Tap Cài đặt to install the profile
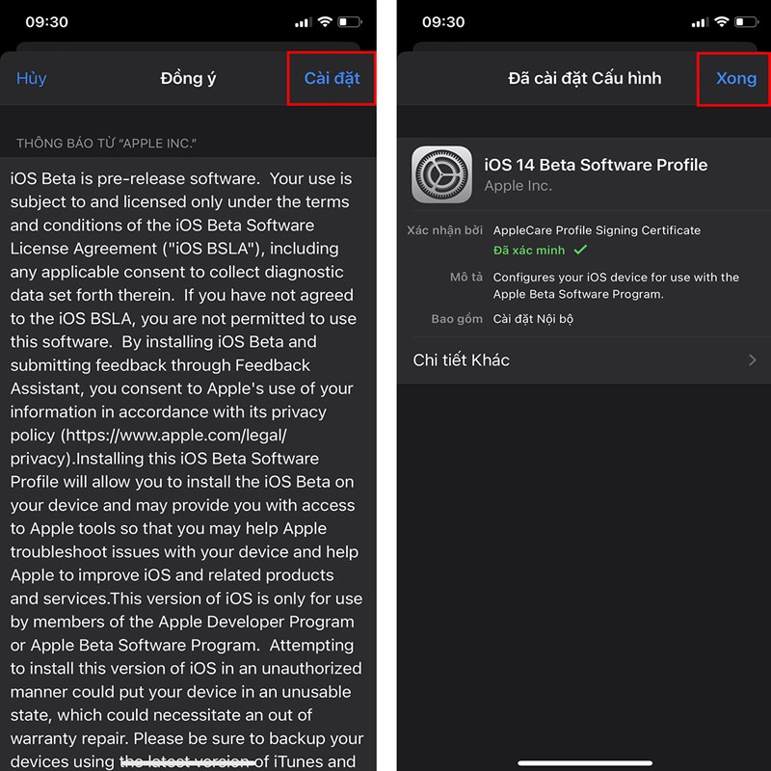Viewport: 771px width, 771px height. click(x=332, y=79)
